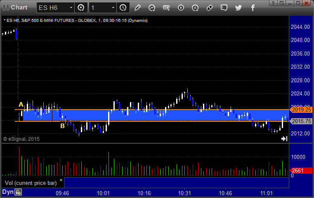Click the bar replay play icon
The height and width of the screenshot is (198, 314).
(x=181, y=8)
